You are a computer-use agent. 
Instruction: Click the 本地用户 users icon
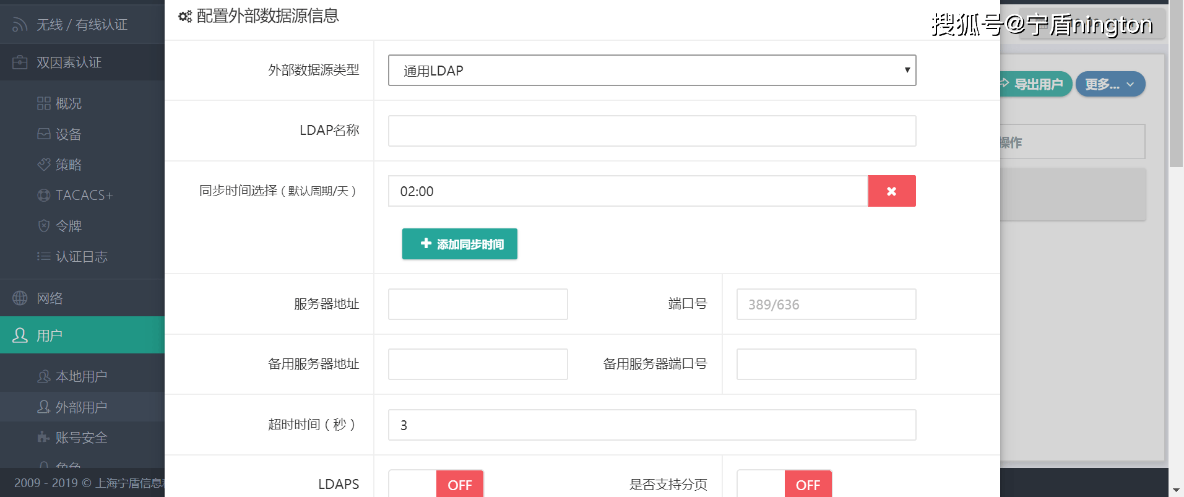(x=44, y=376)
